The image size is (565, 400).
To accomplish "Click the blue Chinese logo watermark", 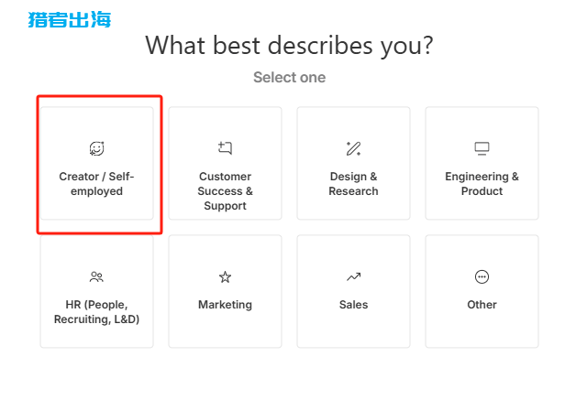I will click(70, 19).
